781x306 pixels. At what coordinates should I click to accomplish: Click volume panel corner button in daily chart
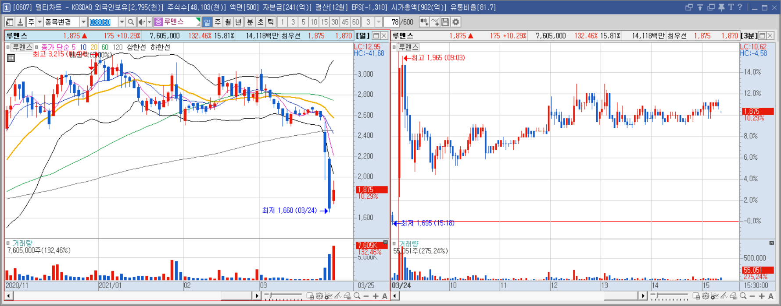[x=385, y=243]
